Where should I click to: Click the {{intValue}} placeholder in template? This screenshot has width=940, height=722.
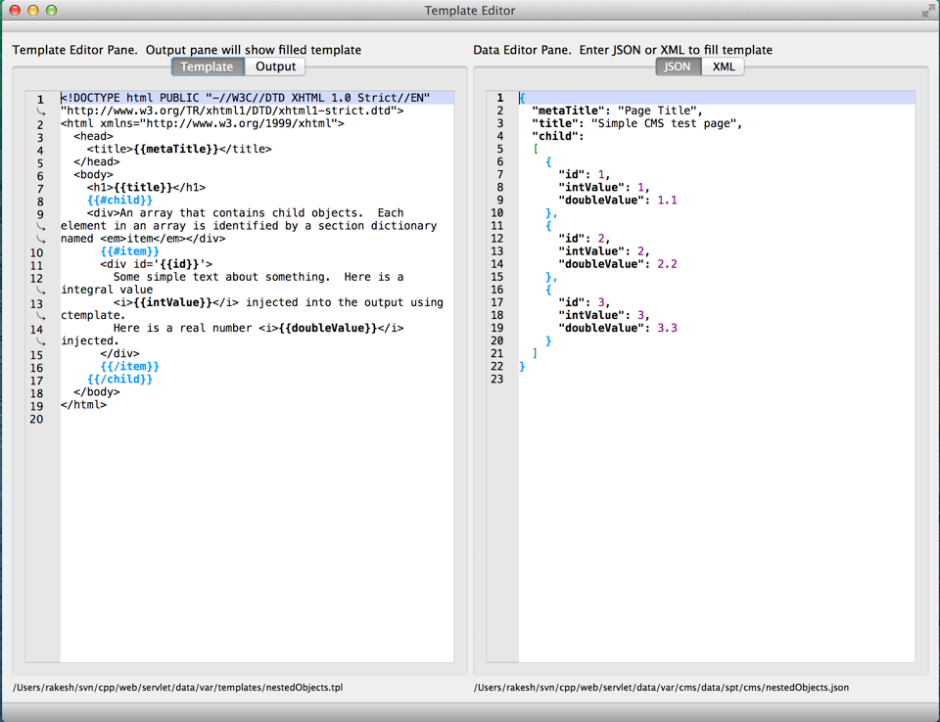[x=172, y=302]
